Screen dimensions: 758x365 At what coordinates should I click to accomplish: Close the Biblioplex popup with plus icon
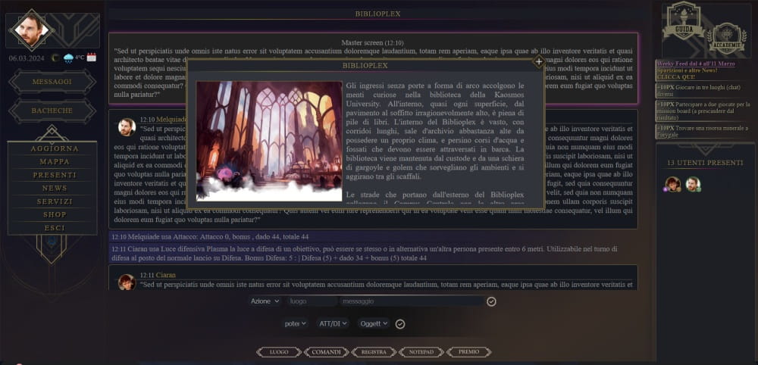tap(538, 62)
